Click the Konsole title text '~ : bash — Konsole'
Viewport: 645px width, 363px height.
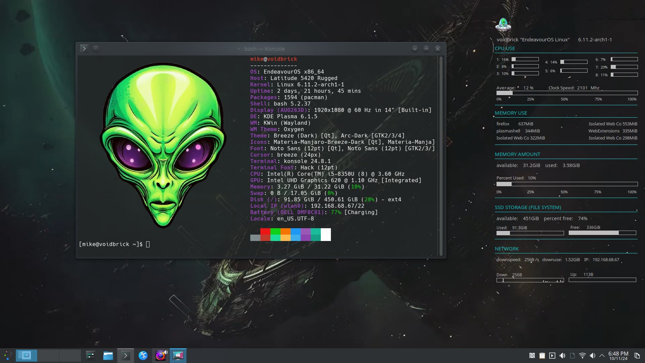tap(261, 49)
